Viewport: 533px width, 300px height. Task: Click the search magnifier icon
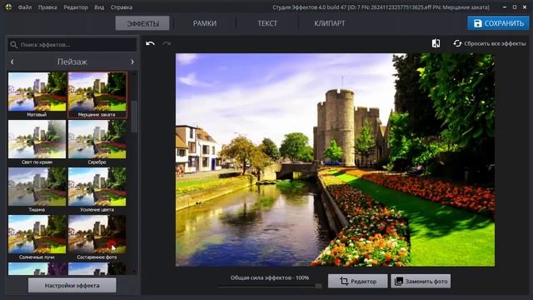click(13, 44)
